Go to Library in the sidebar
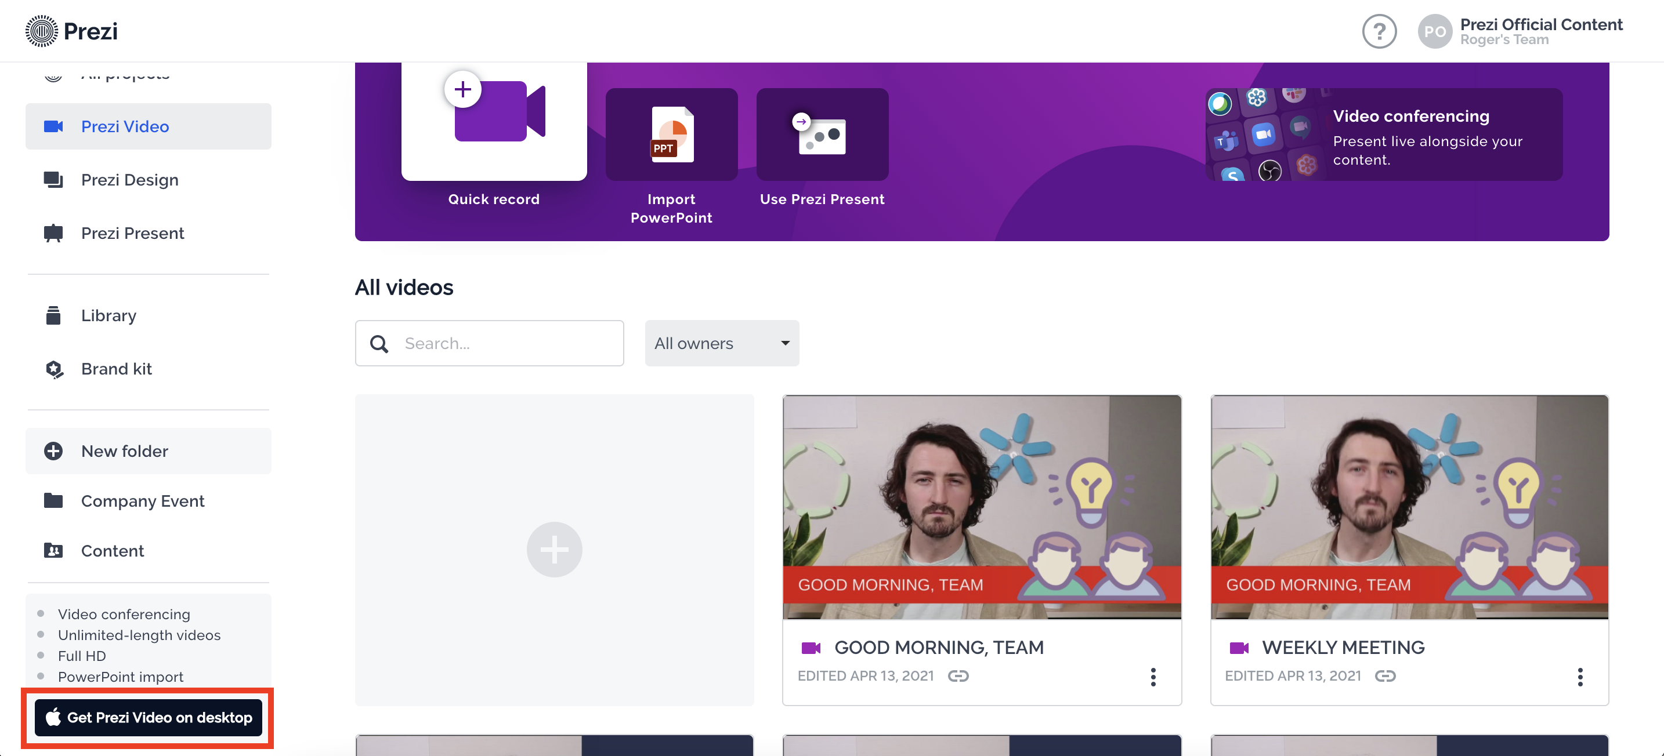The width and height of the screenshot is (1664, 756). 108,316
